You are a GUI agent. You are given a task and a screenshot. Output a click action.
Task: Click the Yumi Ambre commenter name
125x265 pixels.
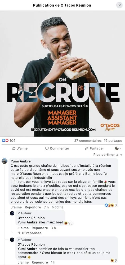pyautogui.click(x=21, y=161)
